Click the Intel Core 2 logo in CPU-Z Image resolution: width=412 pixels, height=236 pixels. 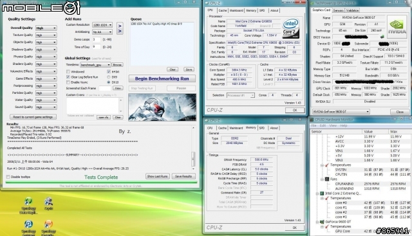coord(290,28)
